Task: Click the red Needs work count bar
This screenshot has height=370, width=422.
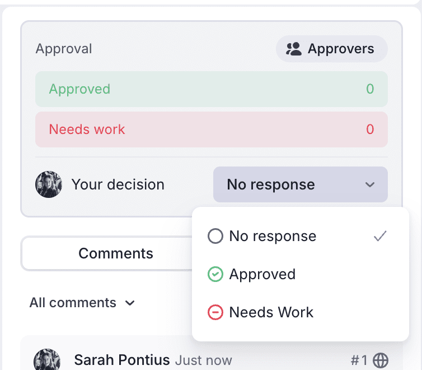Action: [212, 129]
